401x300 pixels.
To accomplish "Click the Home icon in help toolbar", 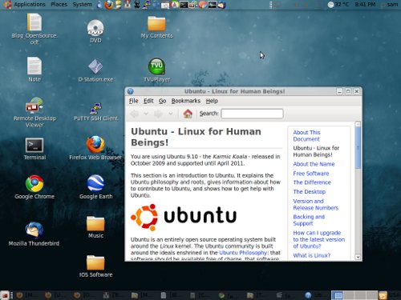I will click(188, 114).
